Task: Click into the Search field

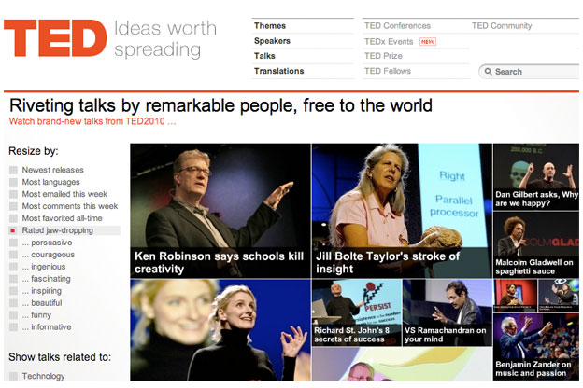Action: 529,72
